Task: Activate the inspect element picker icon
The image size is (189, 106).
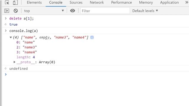Action: point(7,2)
